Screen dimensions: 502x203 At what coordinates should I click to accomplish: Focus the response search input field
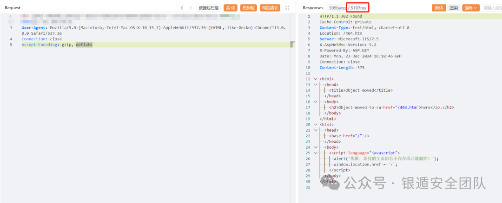[x=492, y=8]
